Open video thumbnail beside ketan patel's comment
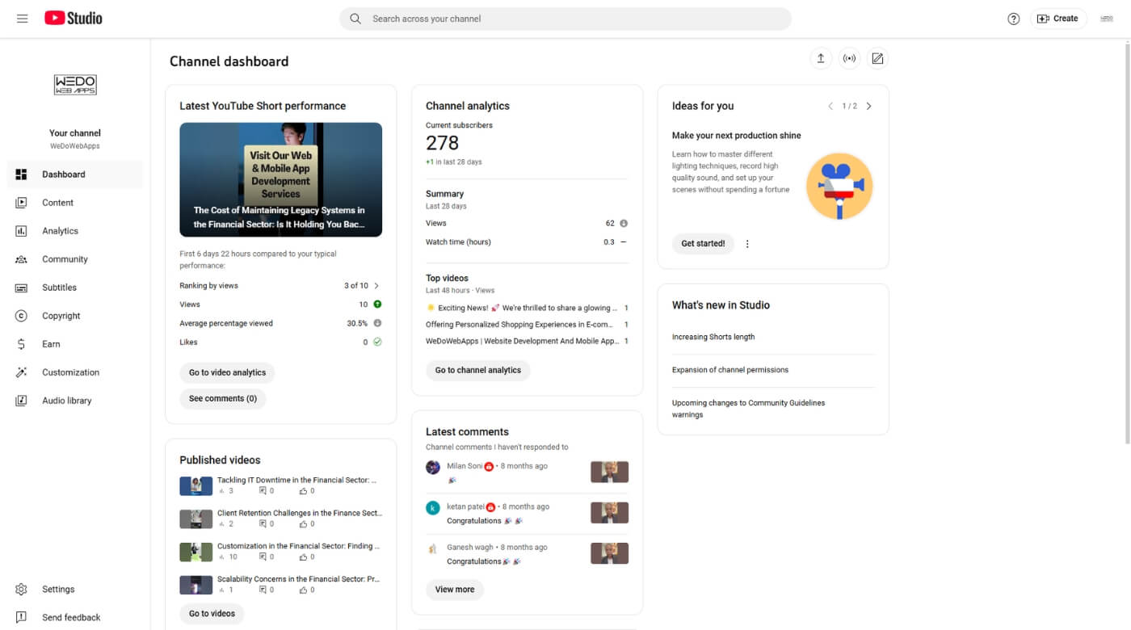Image resolution: width=1131 pixels, height=630 pixels. [609, 513]
